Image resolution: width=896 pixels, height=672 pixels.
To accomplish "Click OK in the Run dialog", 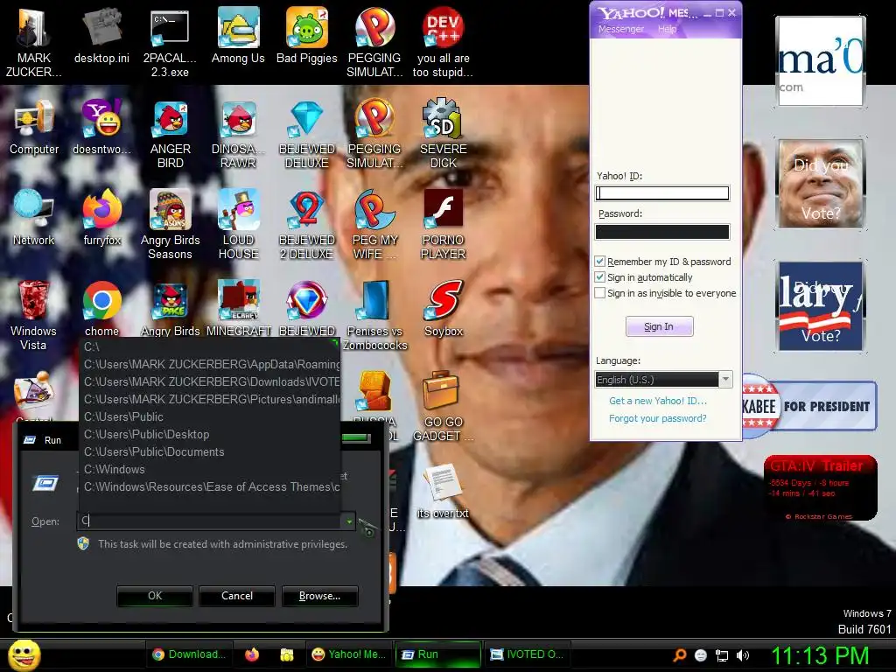I will coord(155,595).
